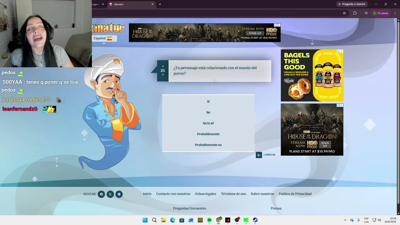Open the En pausa profile button
The height and width of the screenshot is (225, 400).
pyautogui.click(x=381, y=13)
